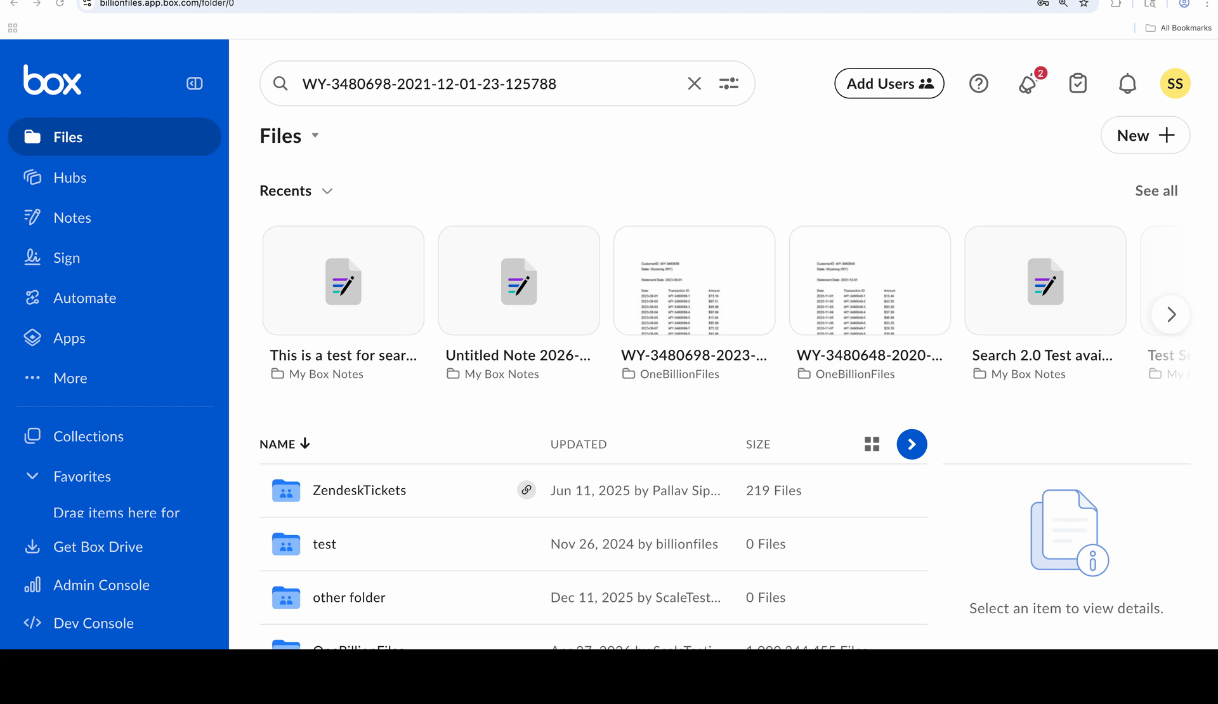1218x704 pixels.
Task: Show next recents with the right arrow
Action: tap(1171, 314)
